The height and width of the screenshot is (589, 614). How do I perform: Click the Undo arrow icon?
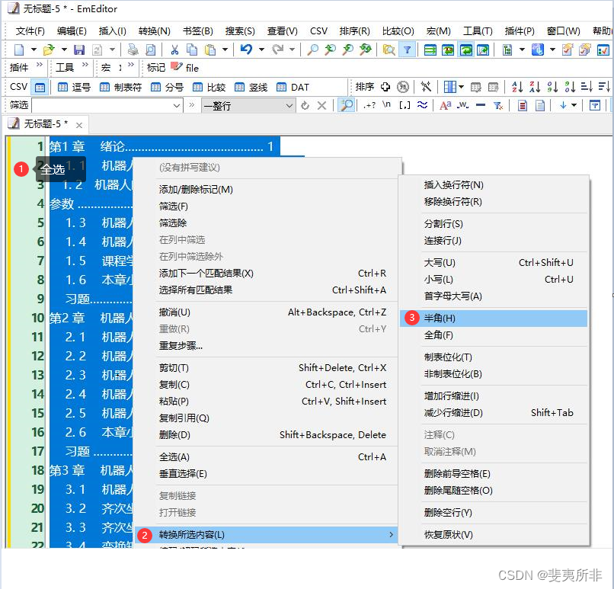point(246,50)
